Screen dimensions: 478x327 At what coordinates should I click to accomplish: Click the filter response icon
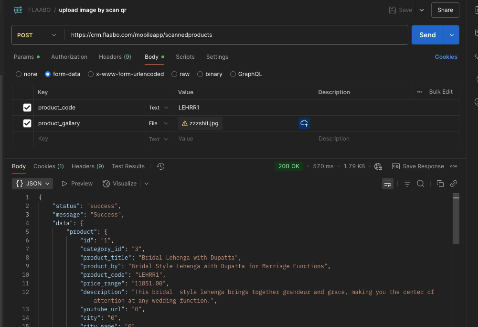tap(407, 184)
